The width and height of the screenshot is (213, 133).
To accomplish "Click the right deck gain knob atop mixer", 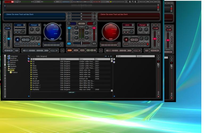I will point(94,24).
